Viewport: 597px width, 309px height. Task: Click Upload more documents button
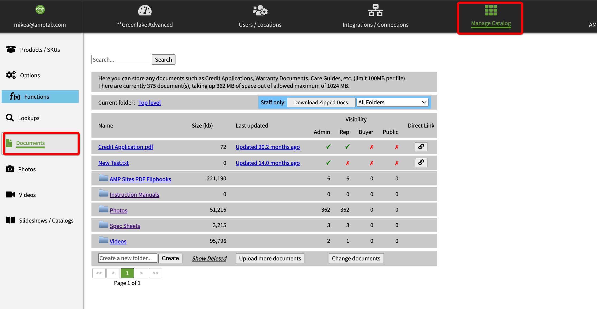tap(270, 258)
